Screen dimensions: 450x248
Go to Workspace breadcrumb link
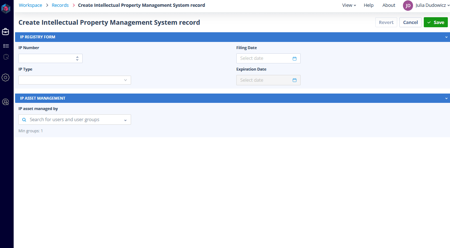31,5
